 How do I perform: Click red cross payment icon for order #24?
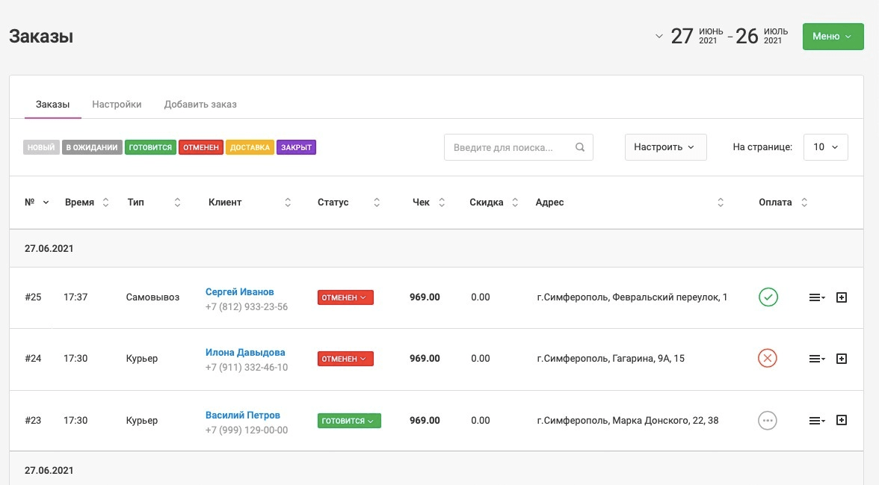[767, 359]
